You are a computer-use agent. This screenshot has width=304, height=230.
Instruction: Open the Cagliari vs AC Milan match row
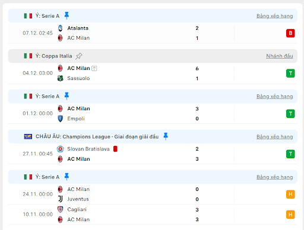(153, 215)
